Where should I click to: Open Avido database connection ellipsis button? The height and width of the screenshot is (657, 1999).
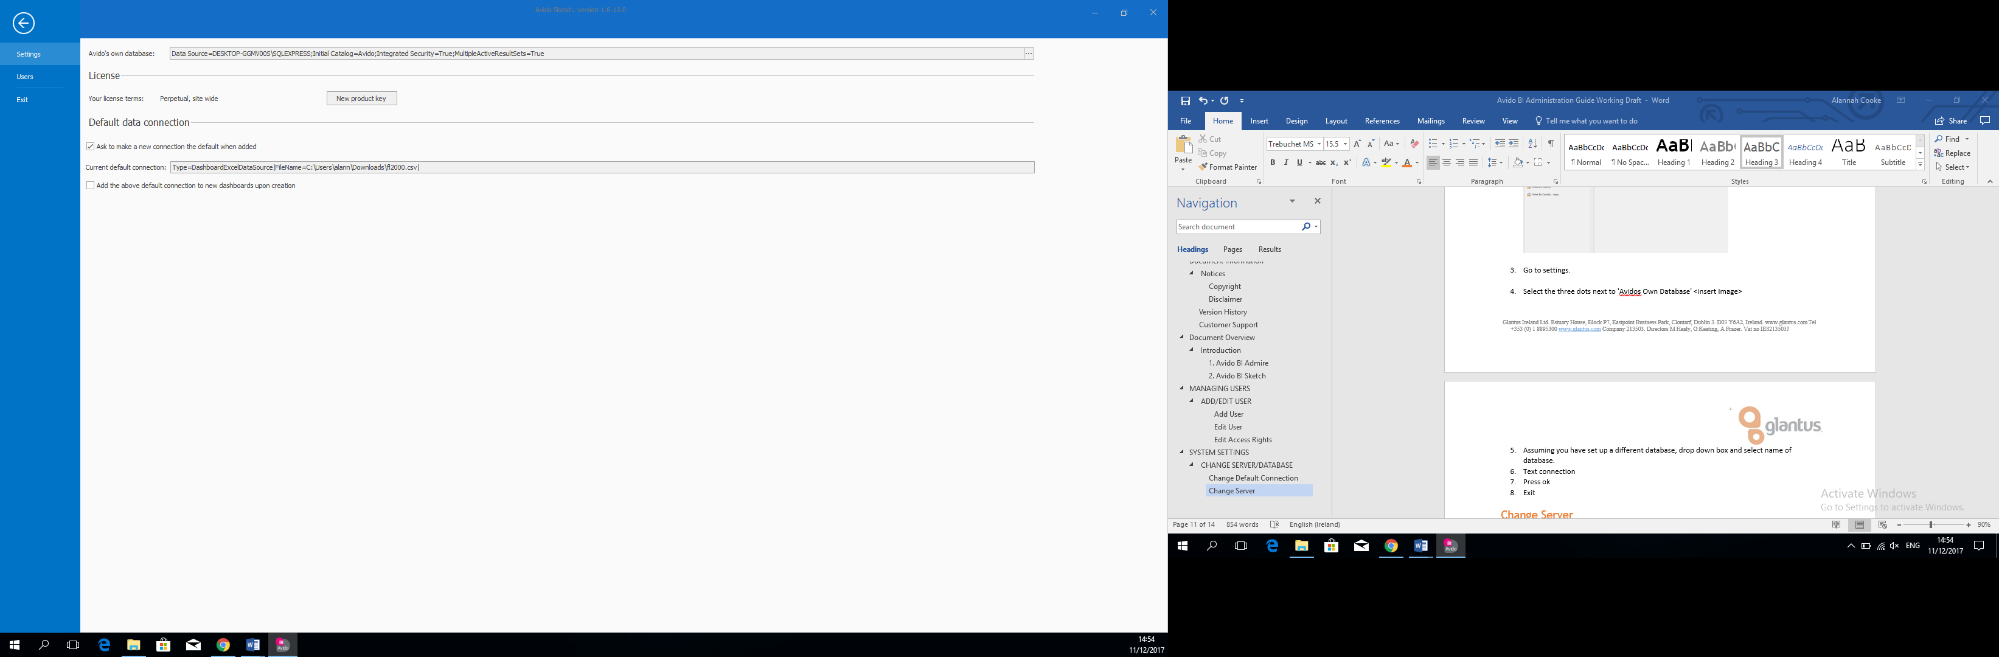click(1028, 54)
